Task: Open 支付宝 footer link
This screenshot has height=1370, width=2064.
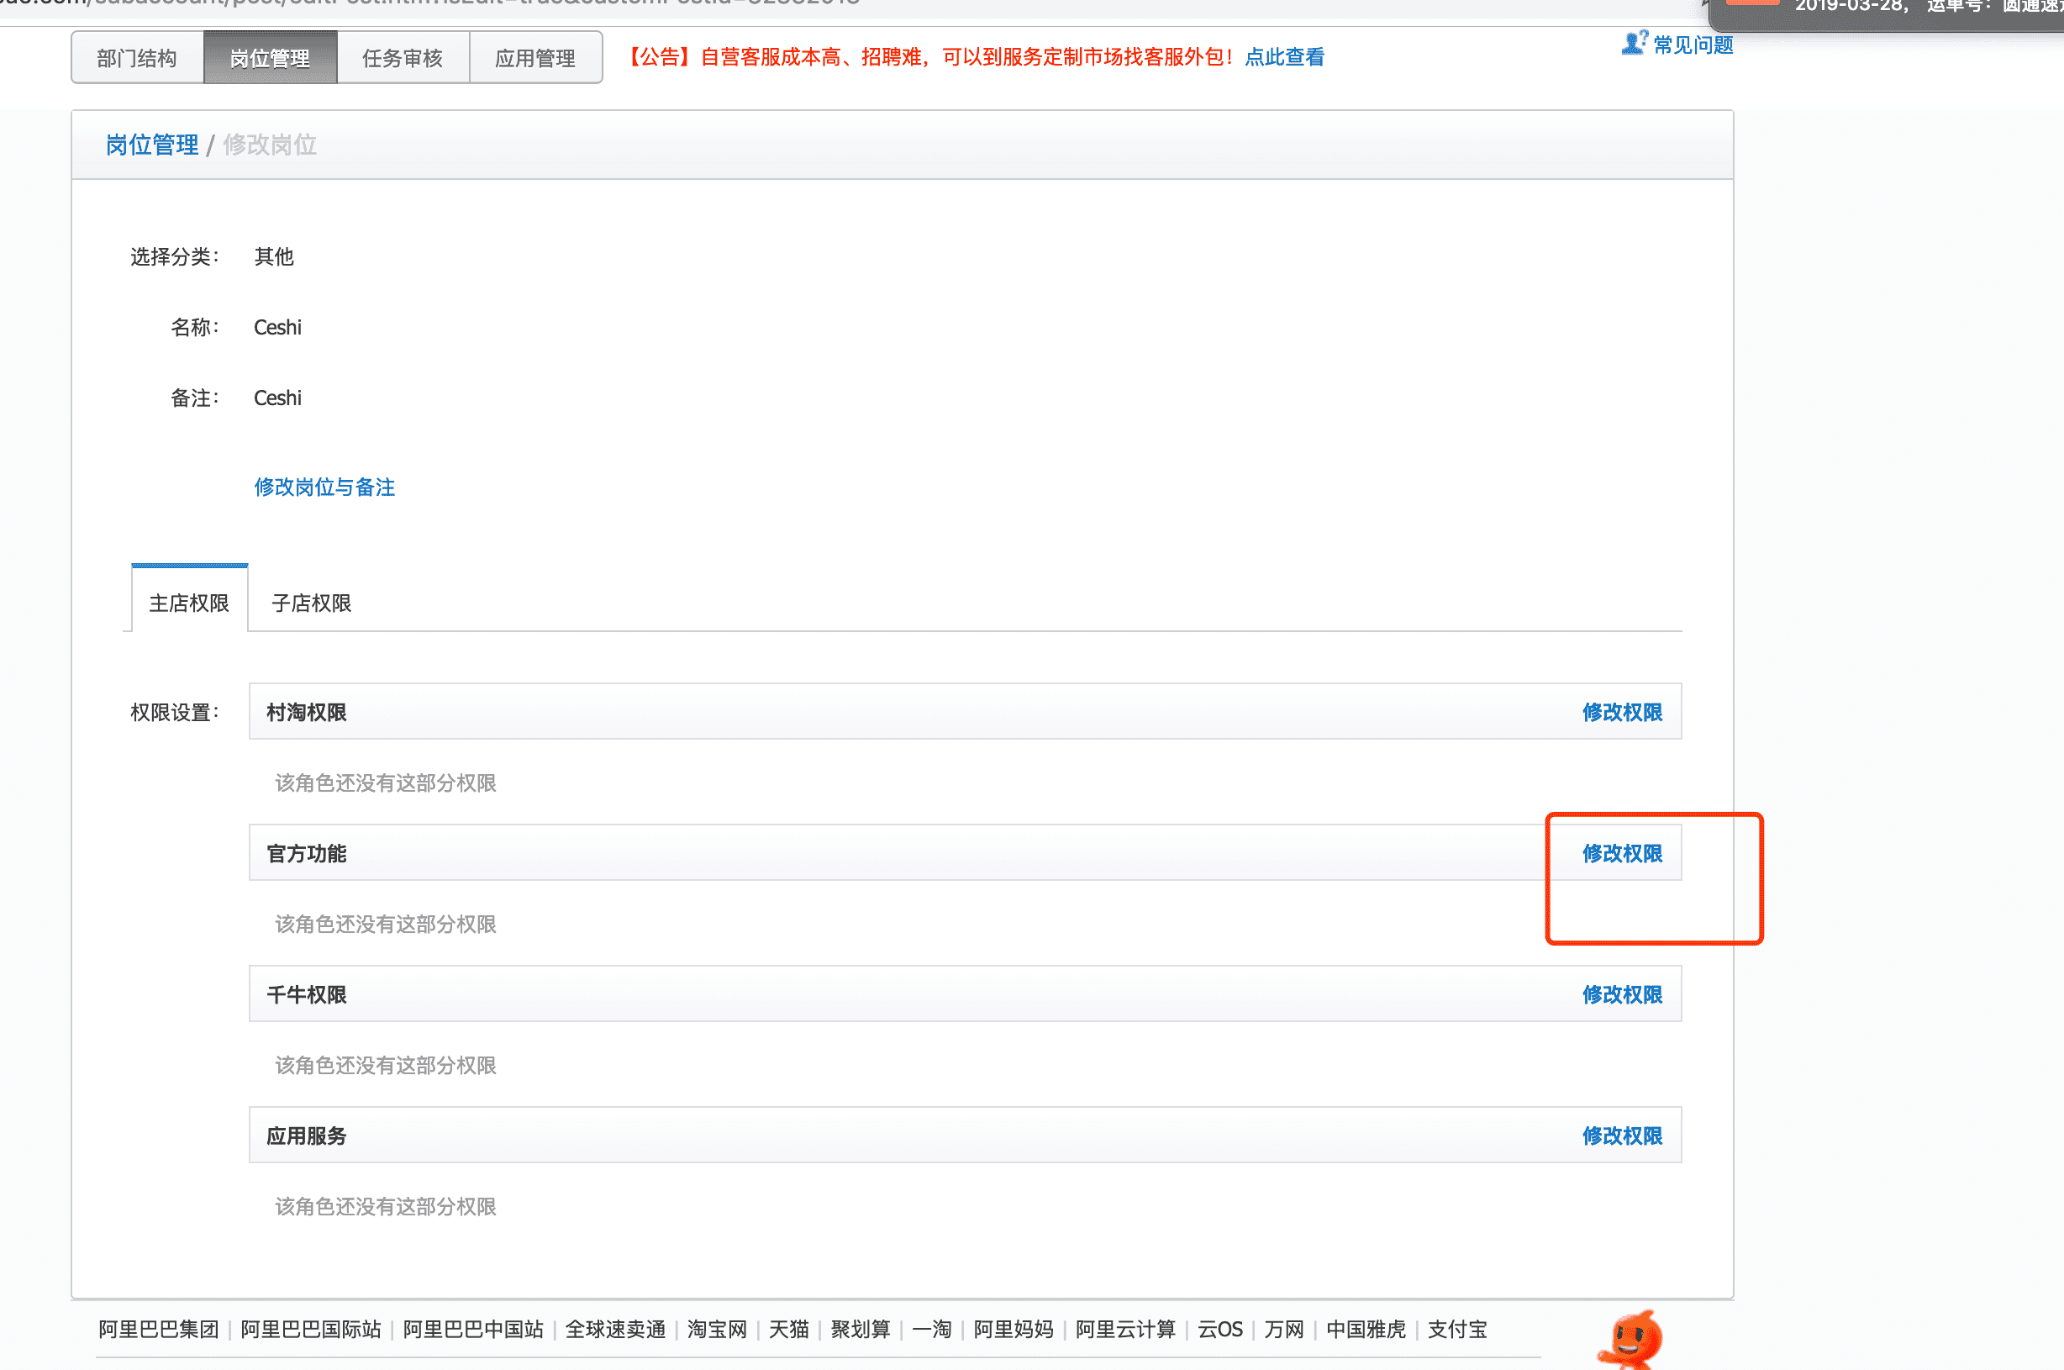Action: coord(1457,1329)
